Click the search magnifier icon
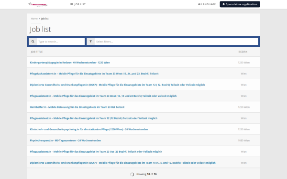 (x=33, y=42)
